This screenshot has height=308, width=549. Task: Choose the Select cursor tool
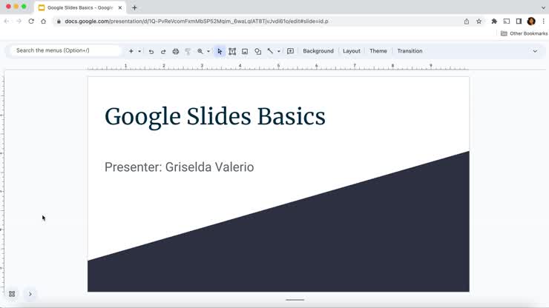220,51
